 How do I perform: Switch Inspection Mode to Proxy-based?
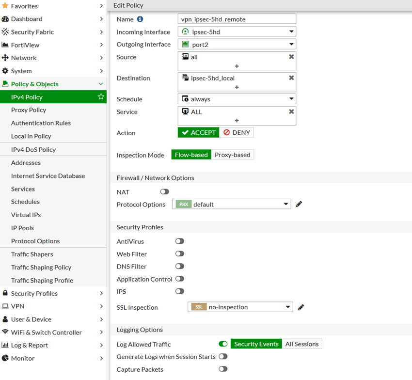[233, 155]
